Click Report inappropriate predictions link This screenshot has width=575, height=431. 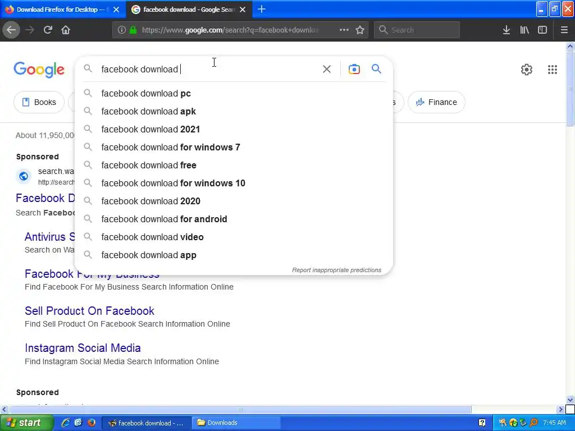click(337, 270)
